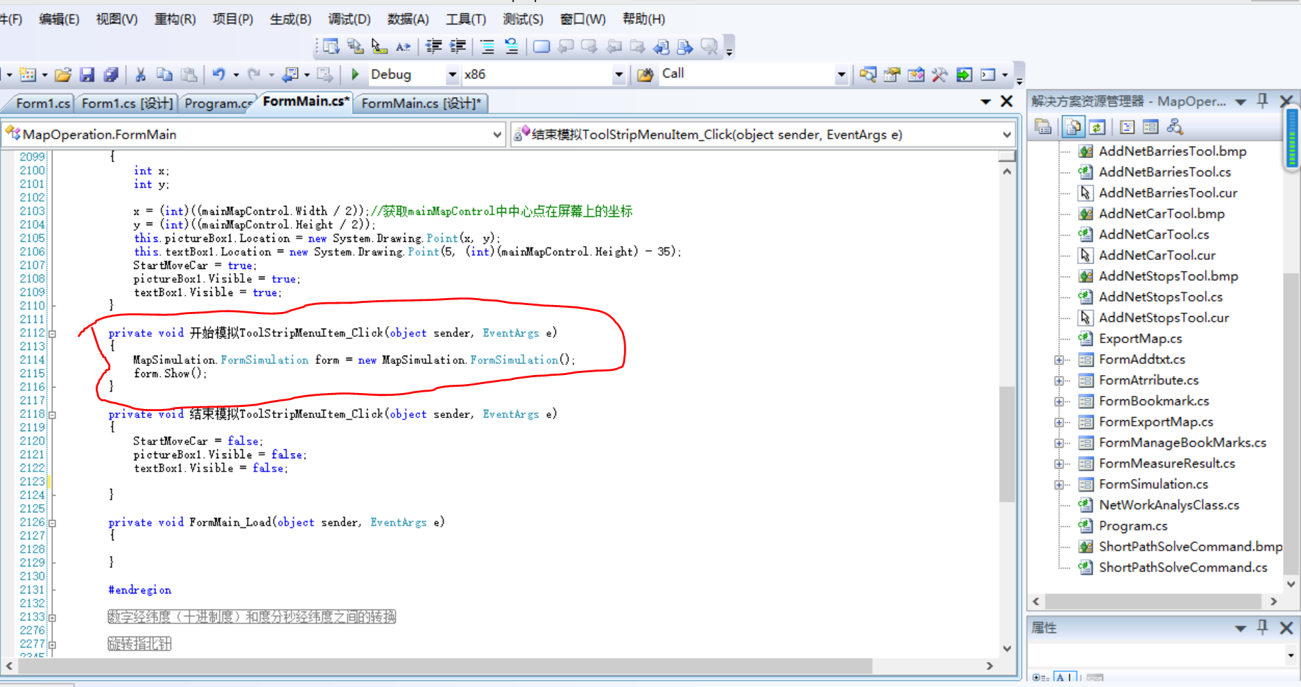The width and height of the screenshot is (1301, 687).
Task: Open the Call find combo box dropdown
Action: click(x=841, y=74)
